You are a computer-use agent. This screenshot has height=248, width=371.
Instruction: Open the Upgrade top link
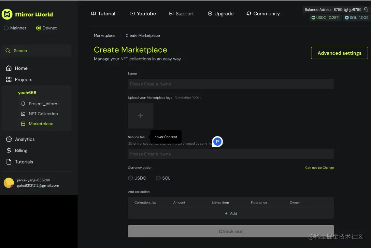pos(224,14)
